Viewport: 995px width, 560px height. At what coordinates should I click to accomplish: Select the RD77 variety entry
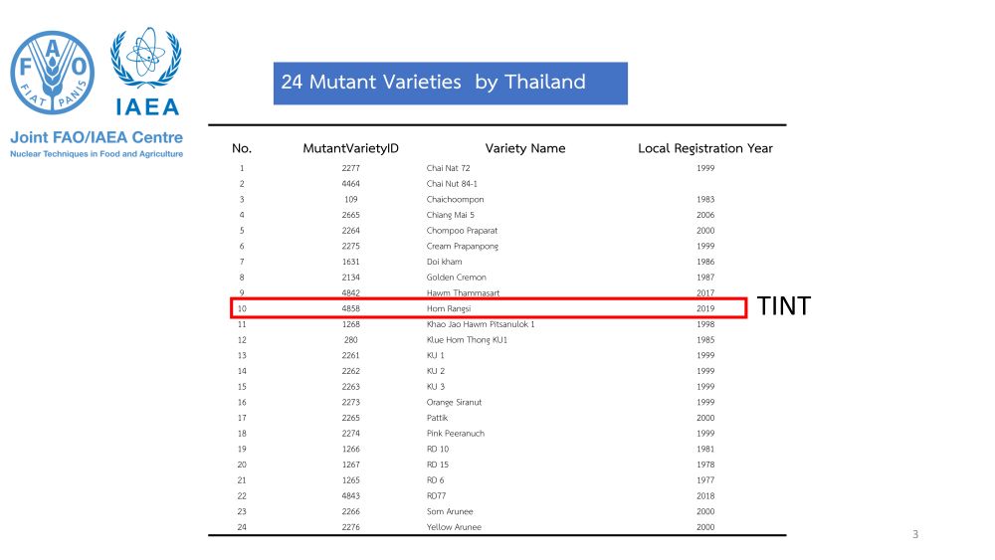(x=437, y=496)
